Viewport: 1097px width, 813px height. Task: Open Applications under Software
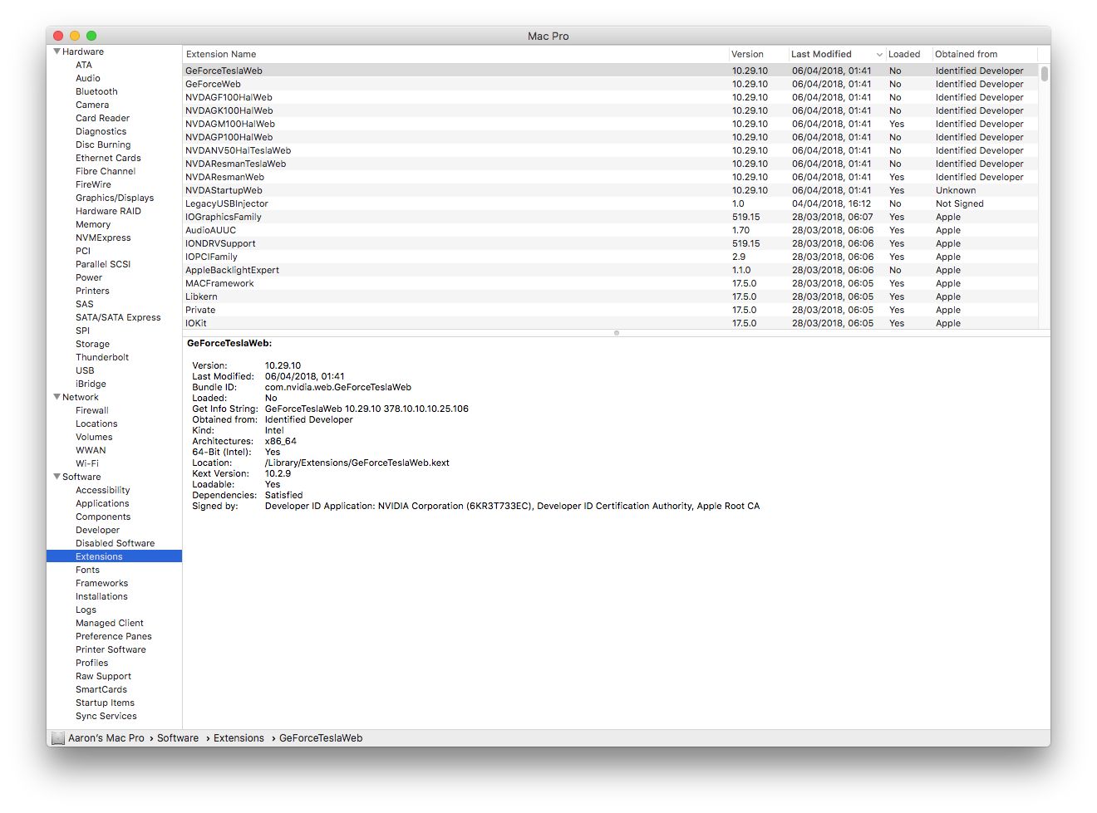pos(102,503)
